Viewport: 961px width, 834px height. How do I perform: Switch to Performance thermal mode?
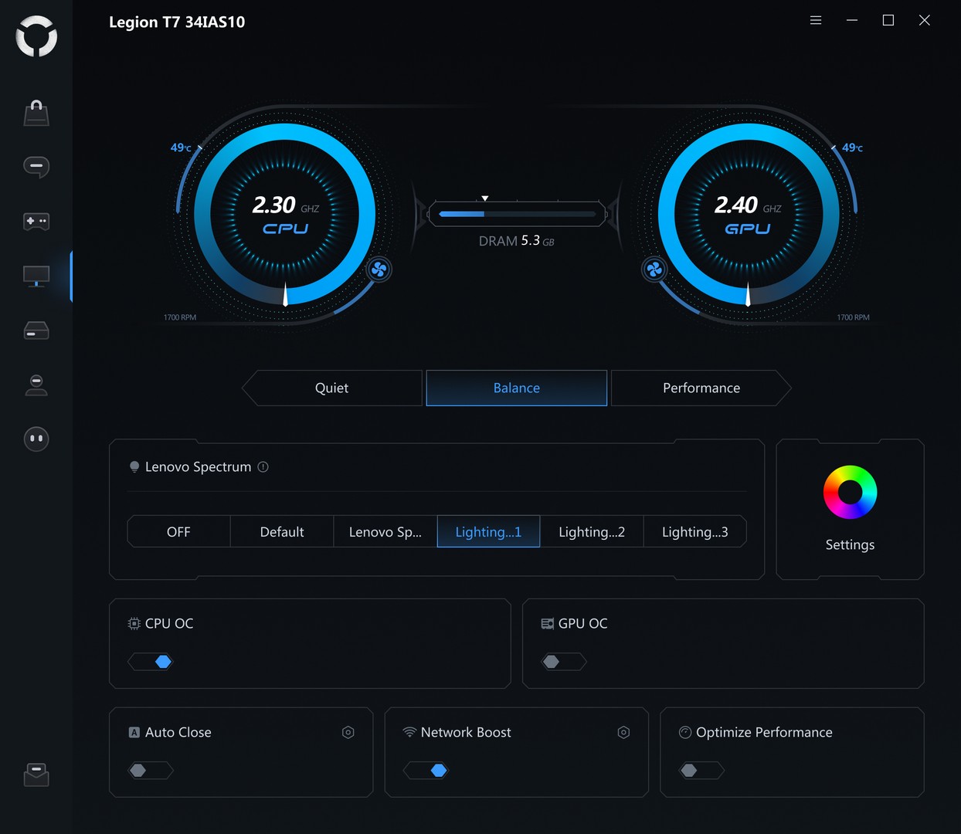point(701,388)
